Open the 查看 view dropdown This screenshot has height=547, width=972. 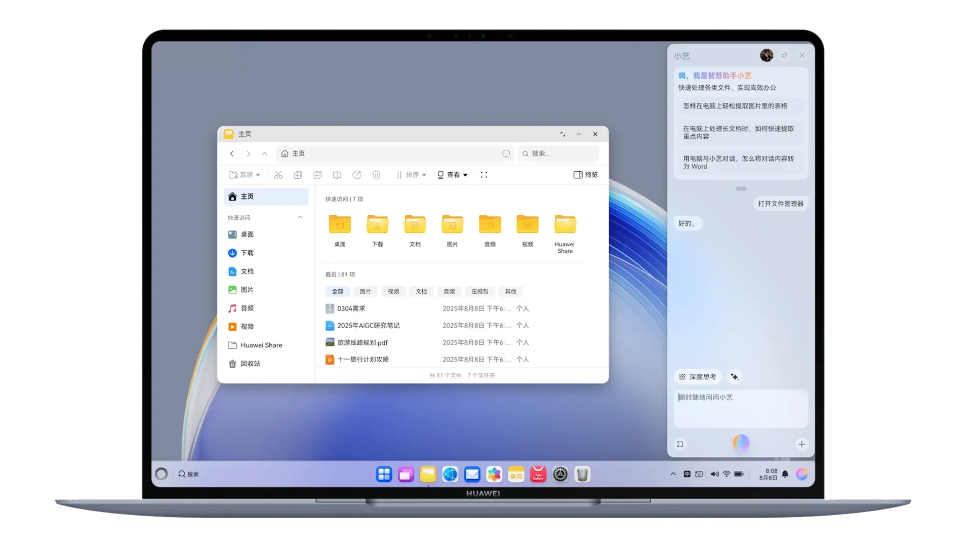[453, 175]
